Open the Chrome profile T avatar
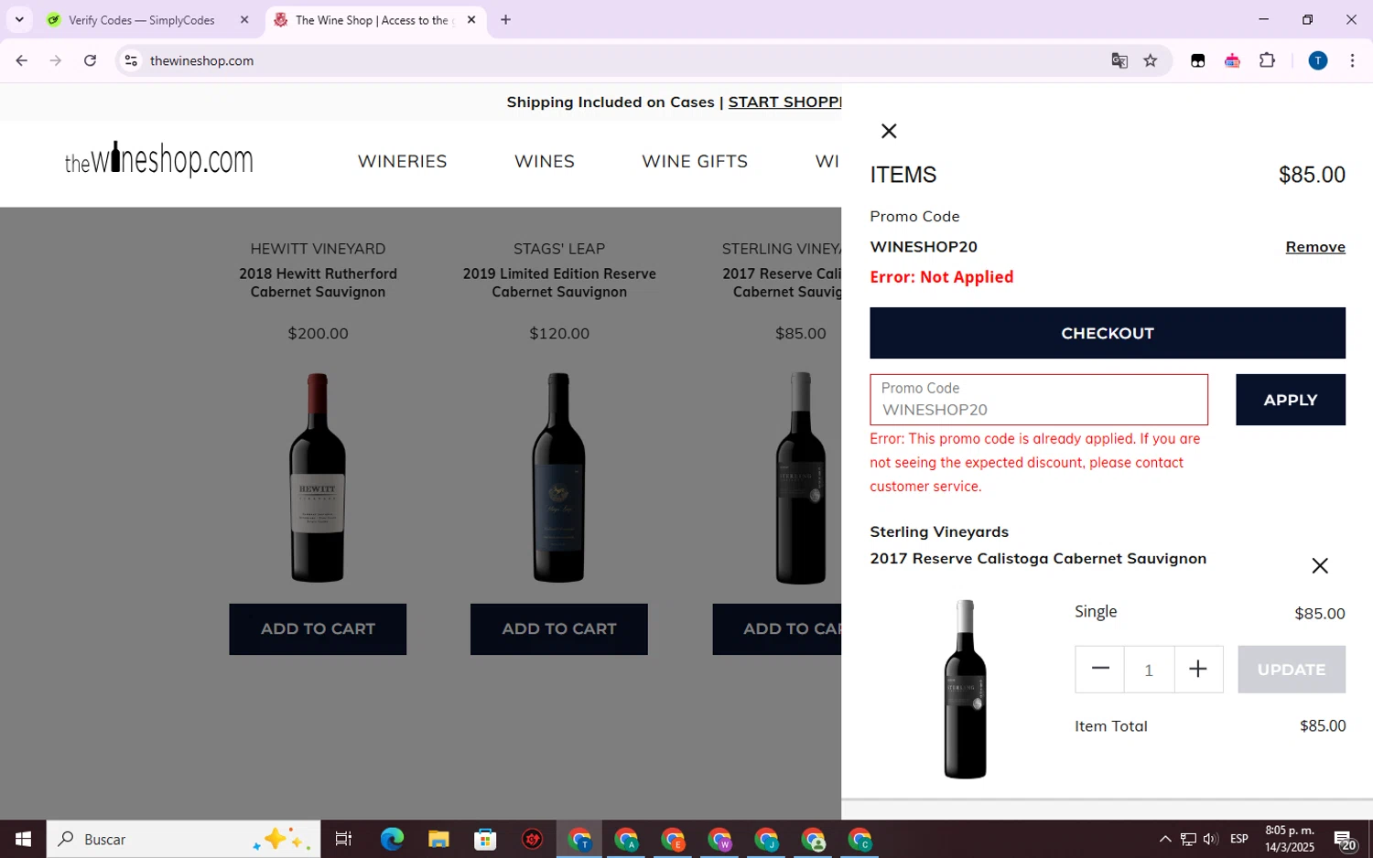 pos(1318,60)
